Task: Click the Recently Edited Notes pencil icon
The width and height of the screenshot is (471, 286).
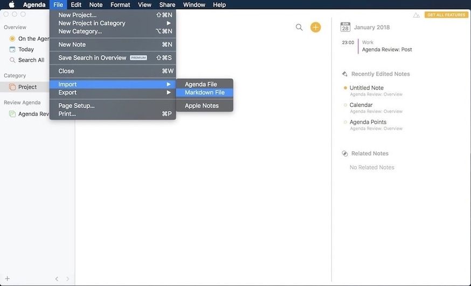Action: [345, 74]
